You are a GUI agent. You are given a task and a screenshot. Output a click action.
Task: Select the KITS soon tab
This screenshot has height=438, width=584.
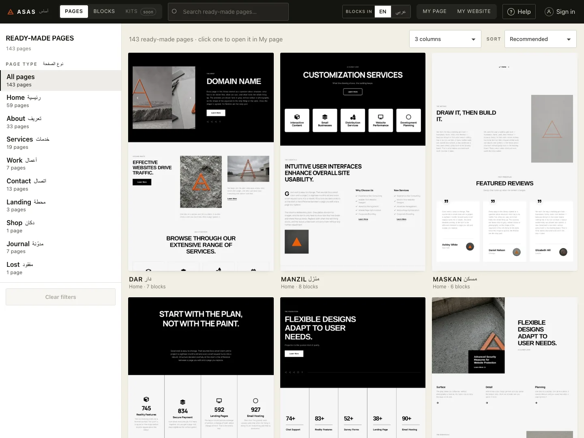[x=140, y=11]
